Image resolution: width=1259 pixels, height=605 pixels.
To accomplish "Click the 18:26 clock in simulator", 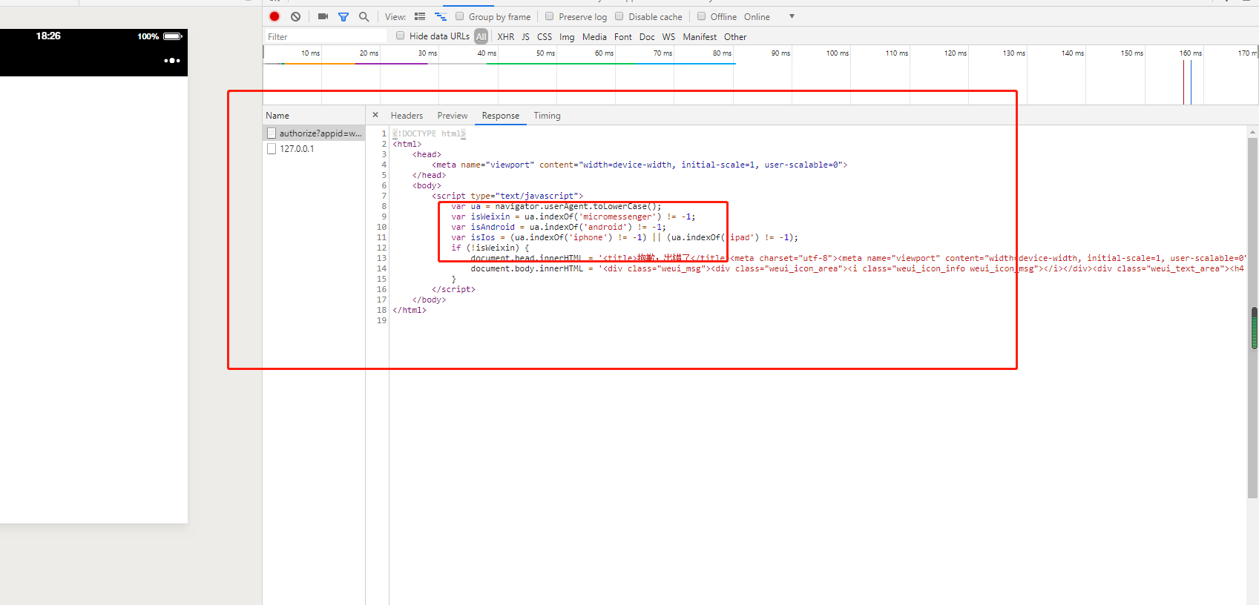I will [x=48, y=36].
